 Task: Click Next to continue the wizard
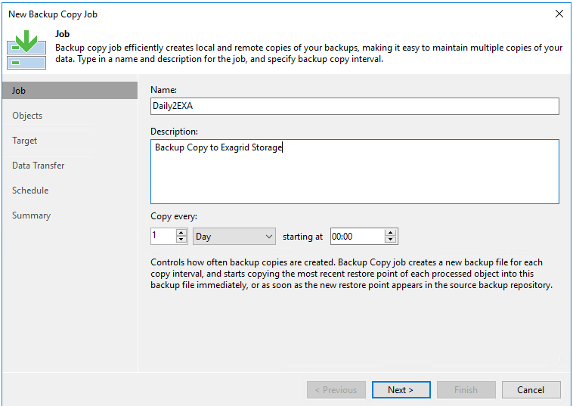pos(401,390)
